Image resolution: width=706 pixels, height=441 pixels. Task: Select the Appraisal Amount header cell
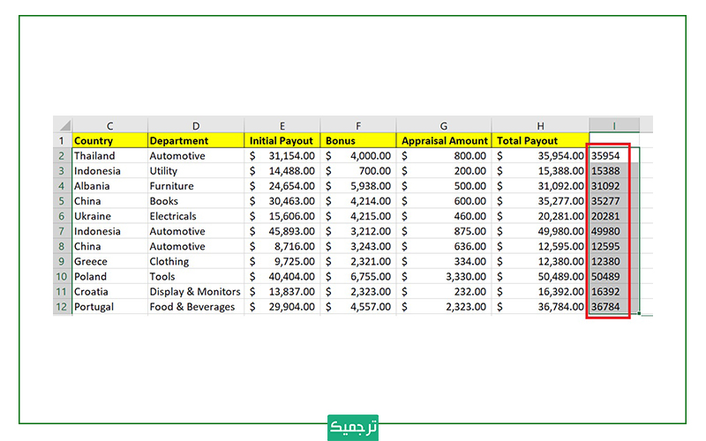(444, 140)
